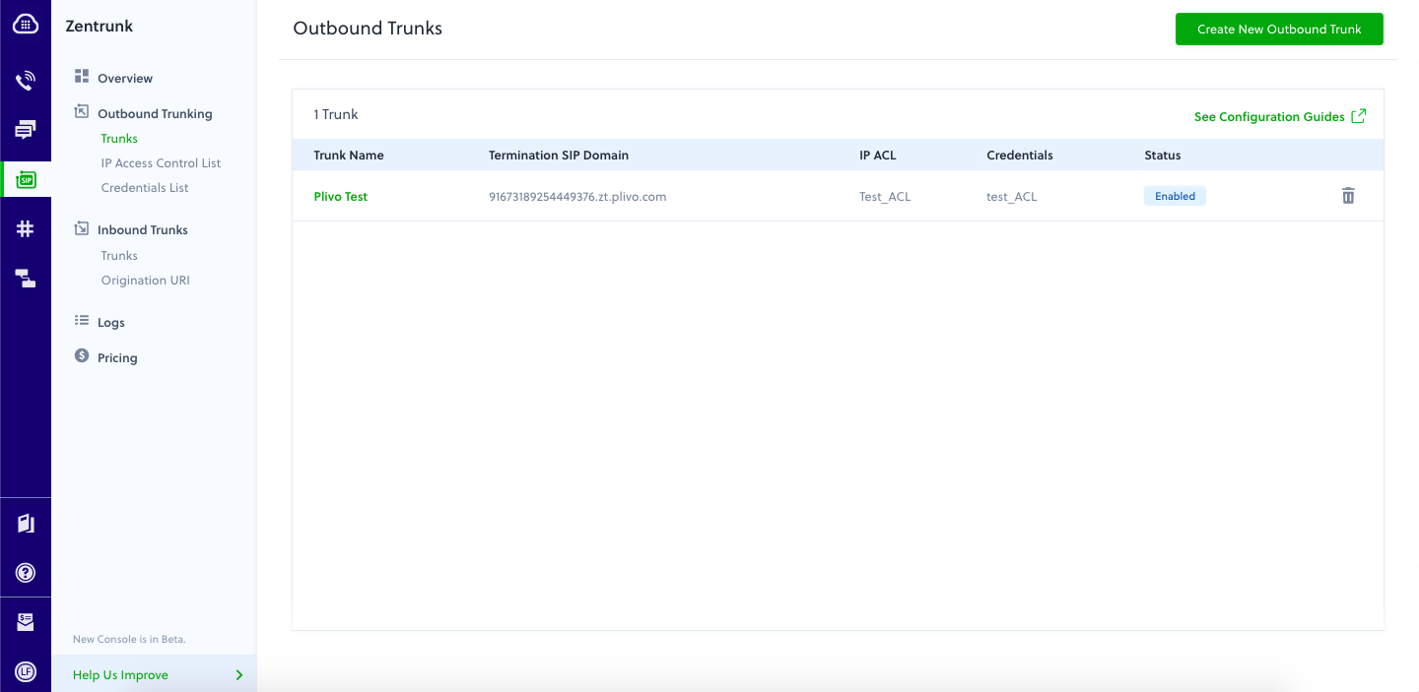Open the Voice section phone icon
The image size is (1419, 692).
26,80
